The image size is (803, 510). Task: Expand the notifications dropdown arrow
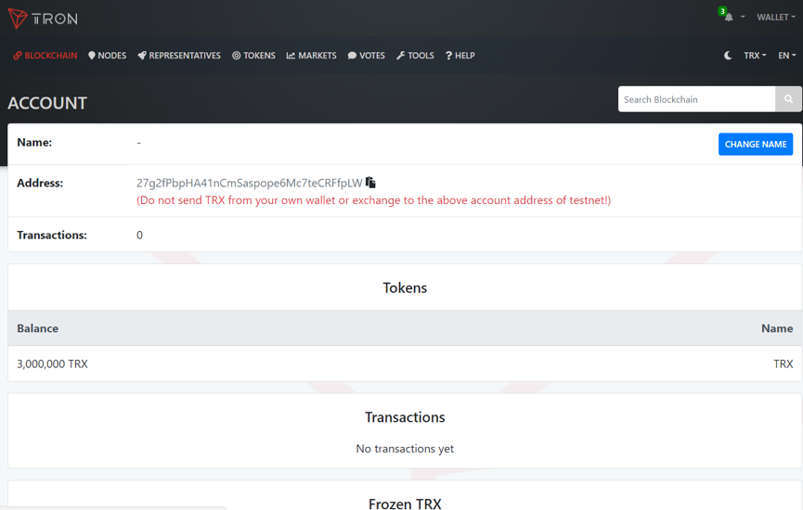click(743, 17)
